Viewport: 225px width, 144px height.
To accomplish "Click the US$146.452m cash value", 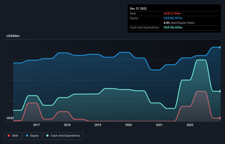I will [x=173, y=27].
